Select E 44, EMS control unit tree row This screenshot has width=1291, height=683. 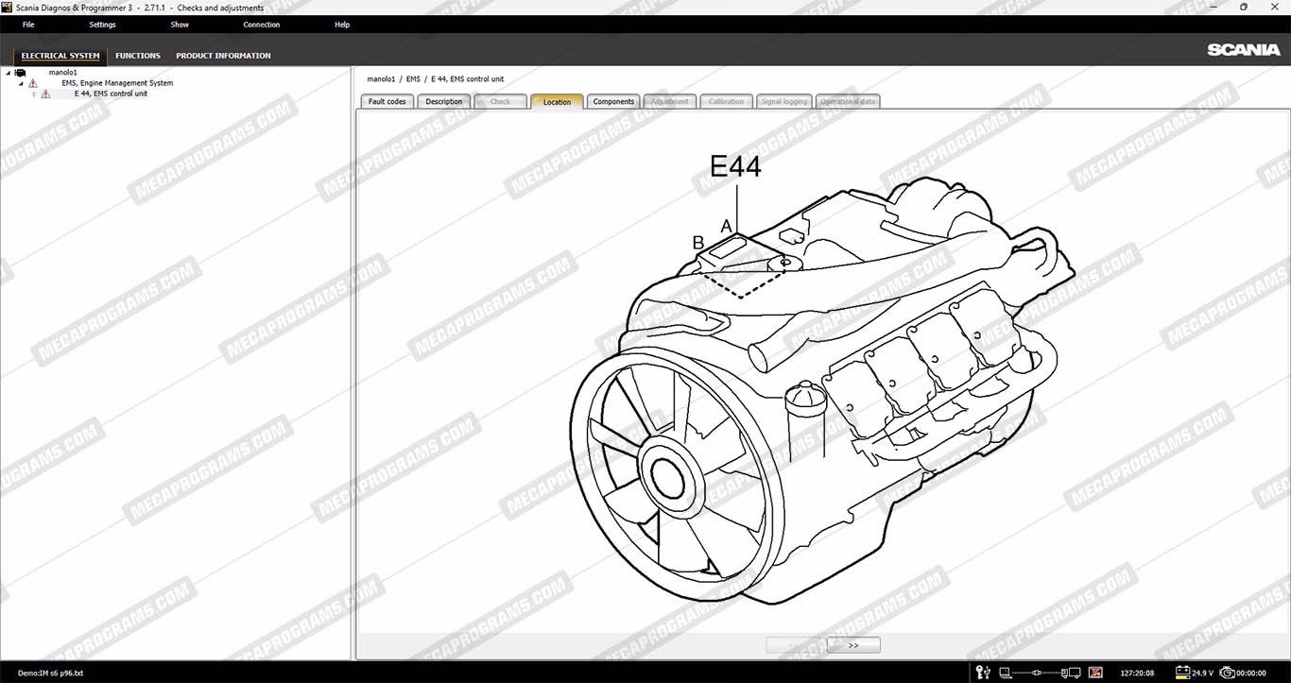(x=111, y=94)
